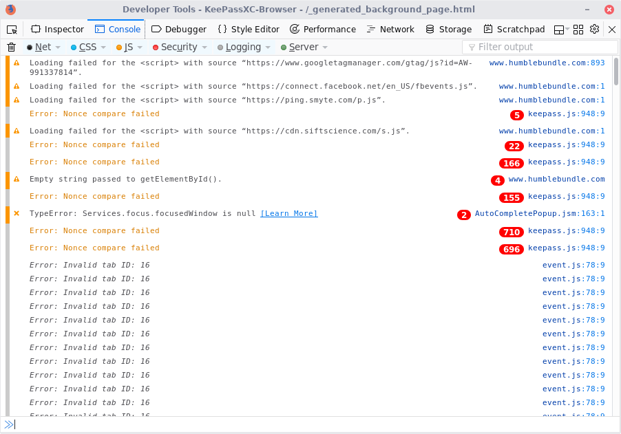Expand the Net filter dropdown arrow

(x=58, y=47)
